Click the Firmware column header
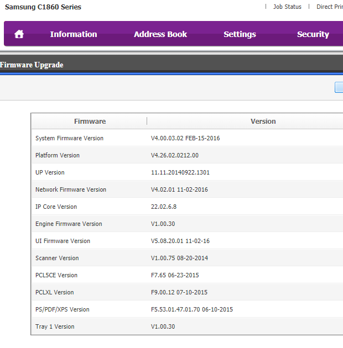343x348 pixels. 90,122
